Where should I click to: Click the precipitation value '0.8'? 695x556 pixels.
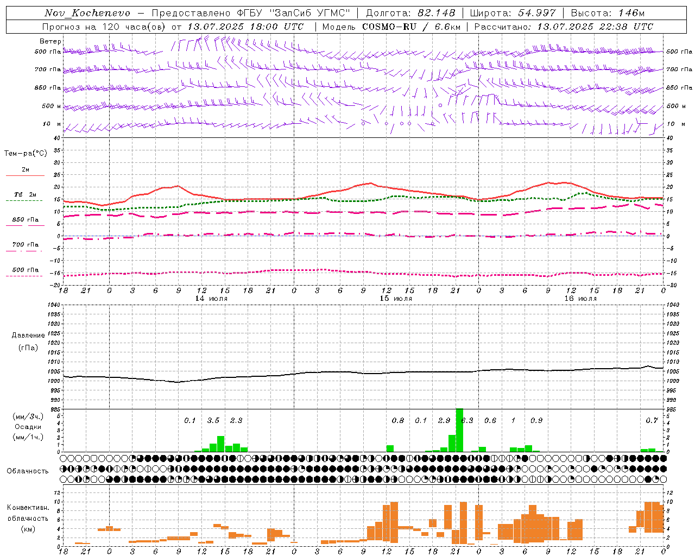pos(398,421)
